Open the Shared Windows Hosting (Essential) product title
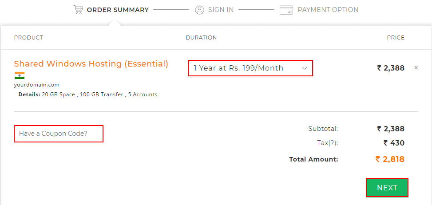432x205 pixels. tap(91, 64)
